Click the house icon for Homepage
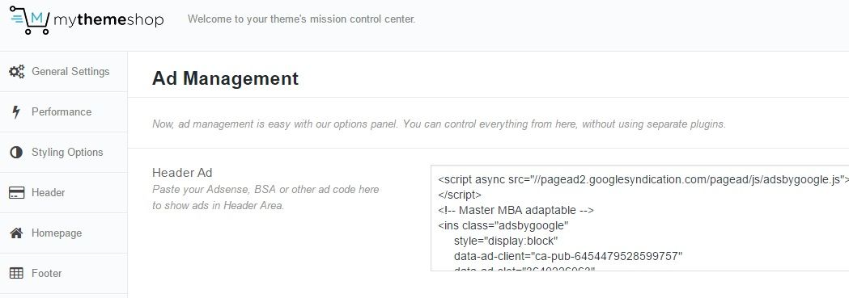 tap(16, 233)
